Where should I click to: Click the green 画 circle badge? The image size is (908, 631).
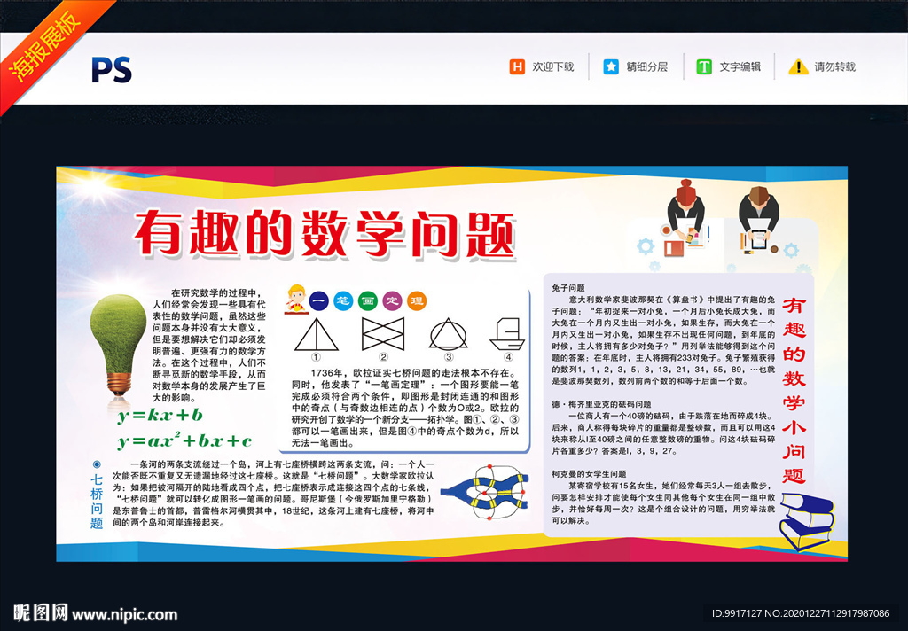point(368,301)
